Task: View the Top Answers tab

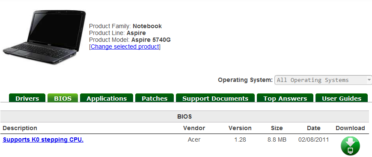Action: point(285,98)
